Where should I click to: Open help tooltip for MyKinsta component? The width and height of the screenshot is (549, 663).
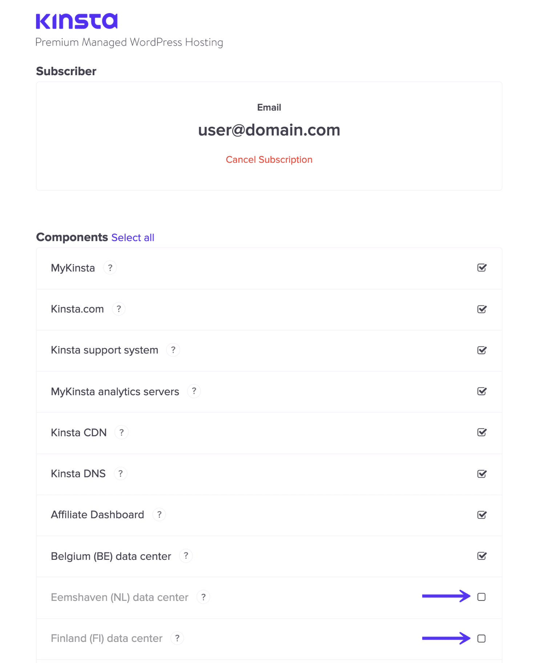(110, 268)
